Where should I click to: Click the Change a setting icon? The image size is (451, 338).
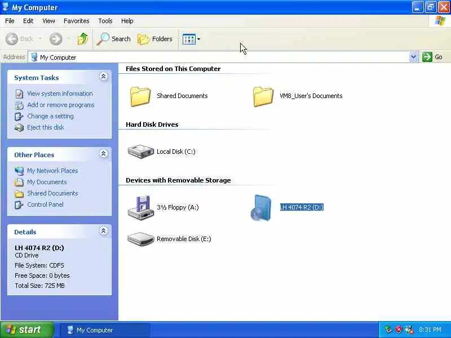(19, 117)
